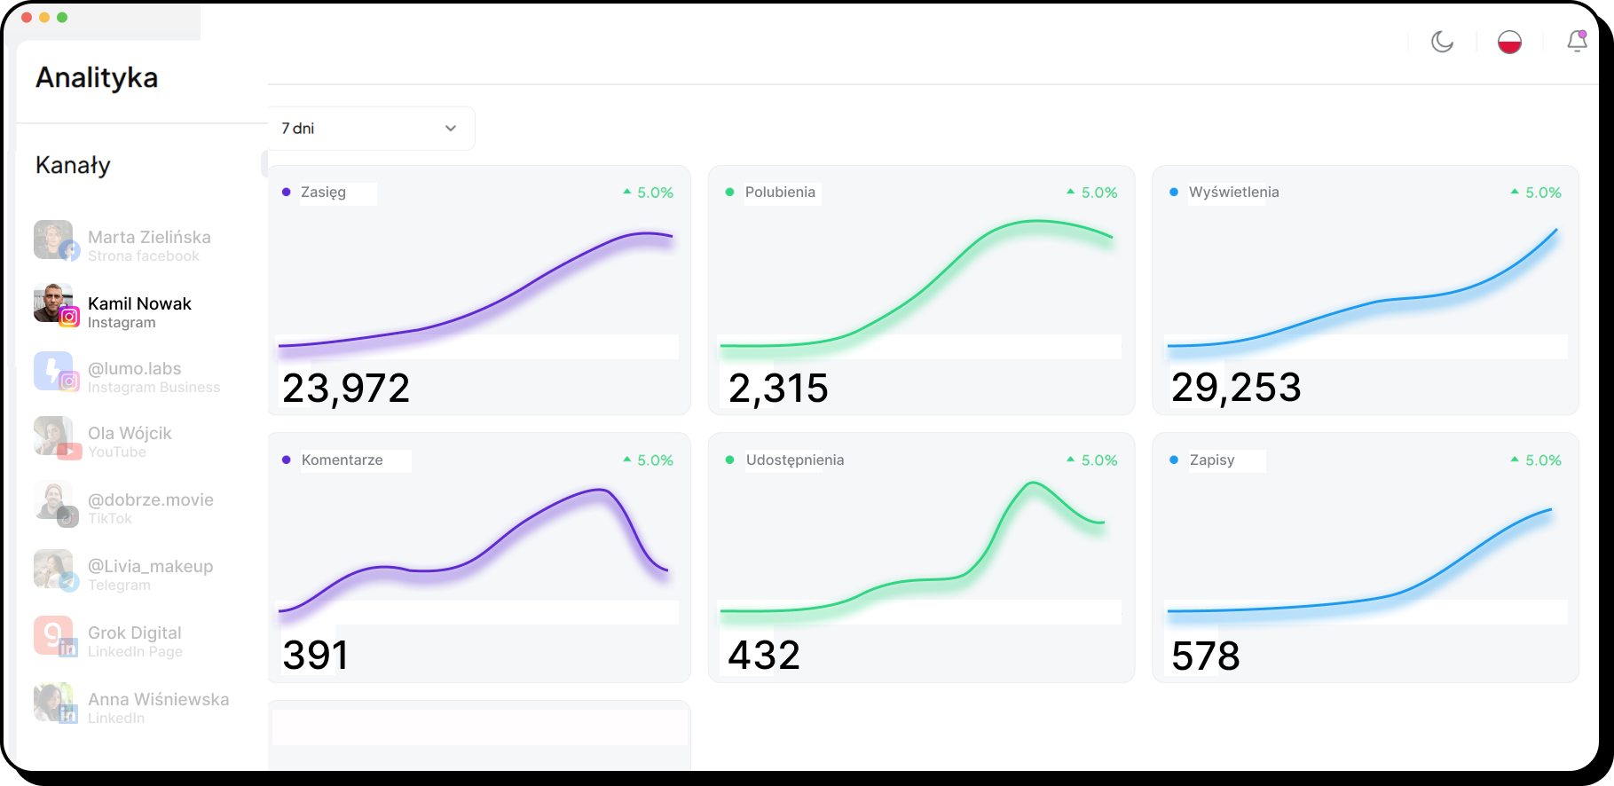The height and width of the screenshot is (786, 1614).
Task: Click the 5.0% growth indicator on Udostępnienia
Action: pos(1092,460)
